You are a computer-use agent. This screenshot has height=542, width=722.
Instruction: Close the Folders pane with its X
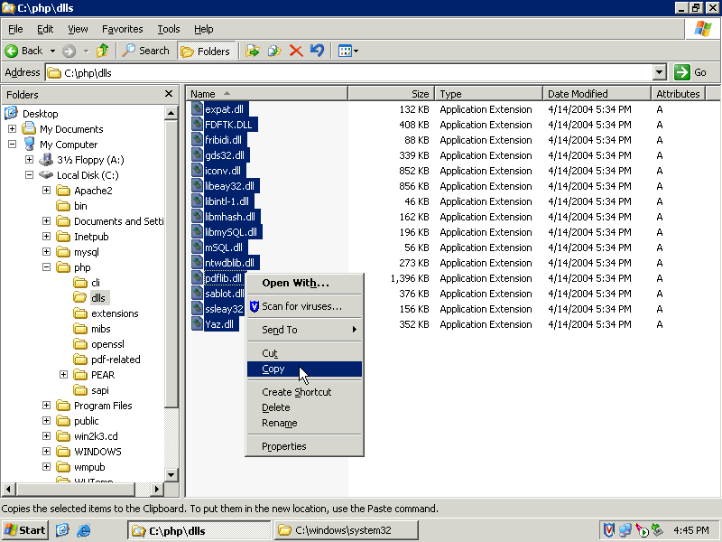[169, 94]
